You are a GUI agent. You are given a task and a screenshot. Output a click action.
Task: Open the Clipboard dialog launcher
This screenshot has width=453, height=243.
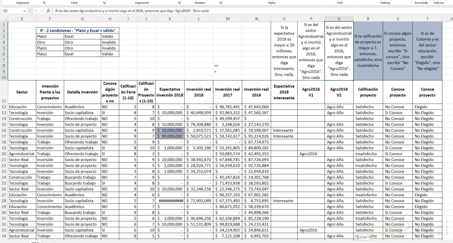[x=44, y=3]
